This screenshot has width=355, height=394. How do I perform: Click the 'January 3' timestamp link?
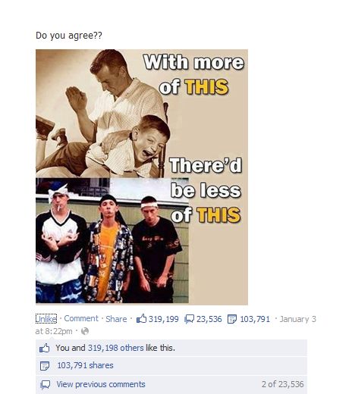click(298, 319)
